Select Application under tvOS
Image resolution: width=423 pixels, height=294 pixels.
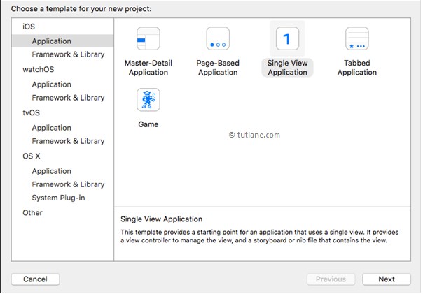click(x=51, y=128)
